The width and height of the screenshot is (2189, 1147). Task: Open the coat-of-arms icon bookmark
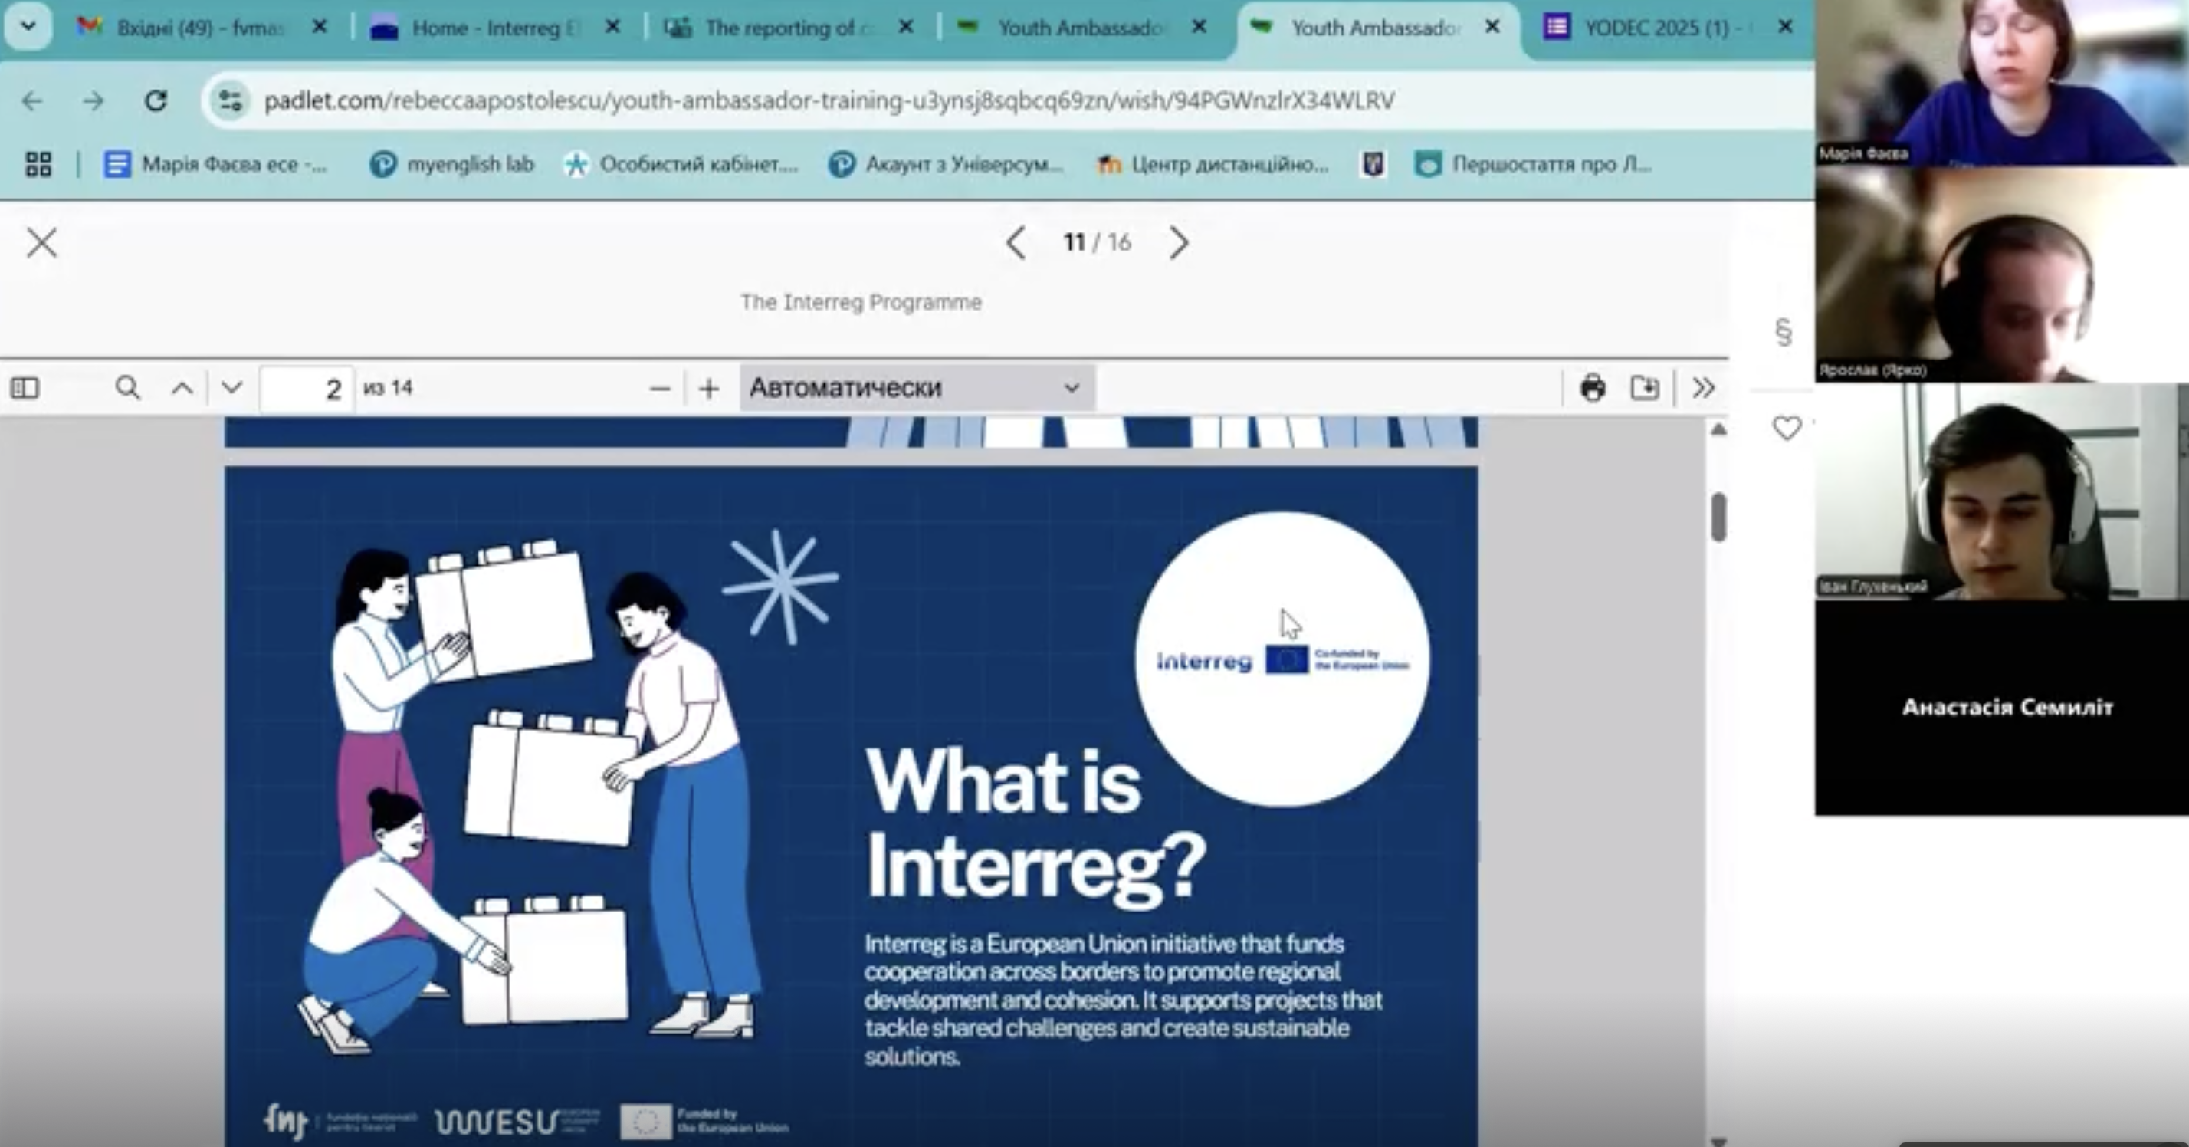pyautogui.click(x=1373, y=164)
